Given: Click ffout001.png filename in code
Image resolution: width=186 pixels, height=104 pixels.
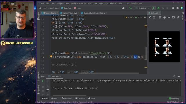Looking at the screenshot, I should tap(99, 53).
